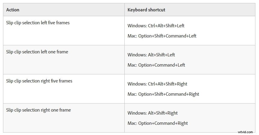Click 'Mac:' label in left one frame row
This screenshot has width=259, height=135.
pos(132,65)
